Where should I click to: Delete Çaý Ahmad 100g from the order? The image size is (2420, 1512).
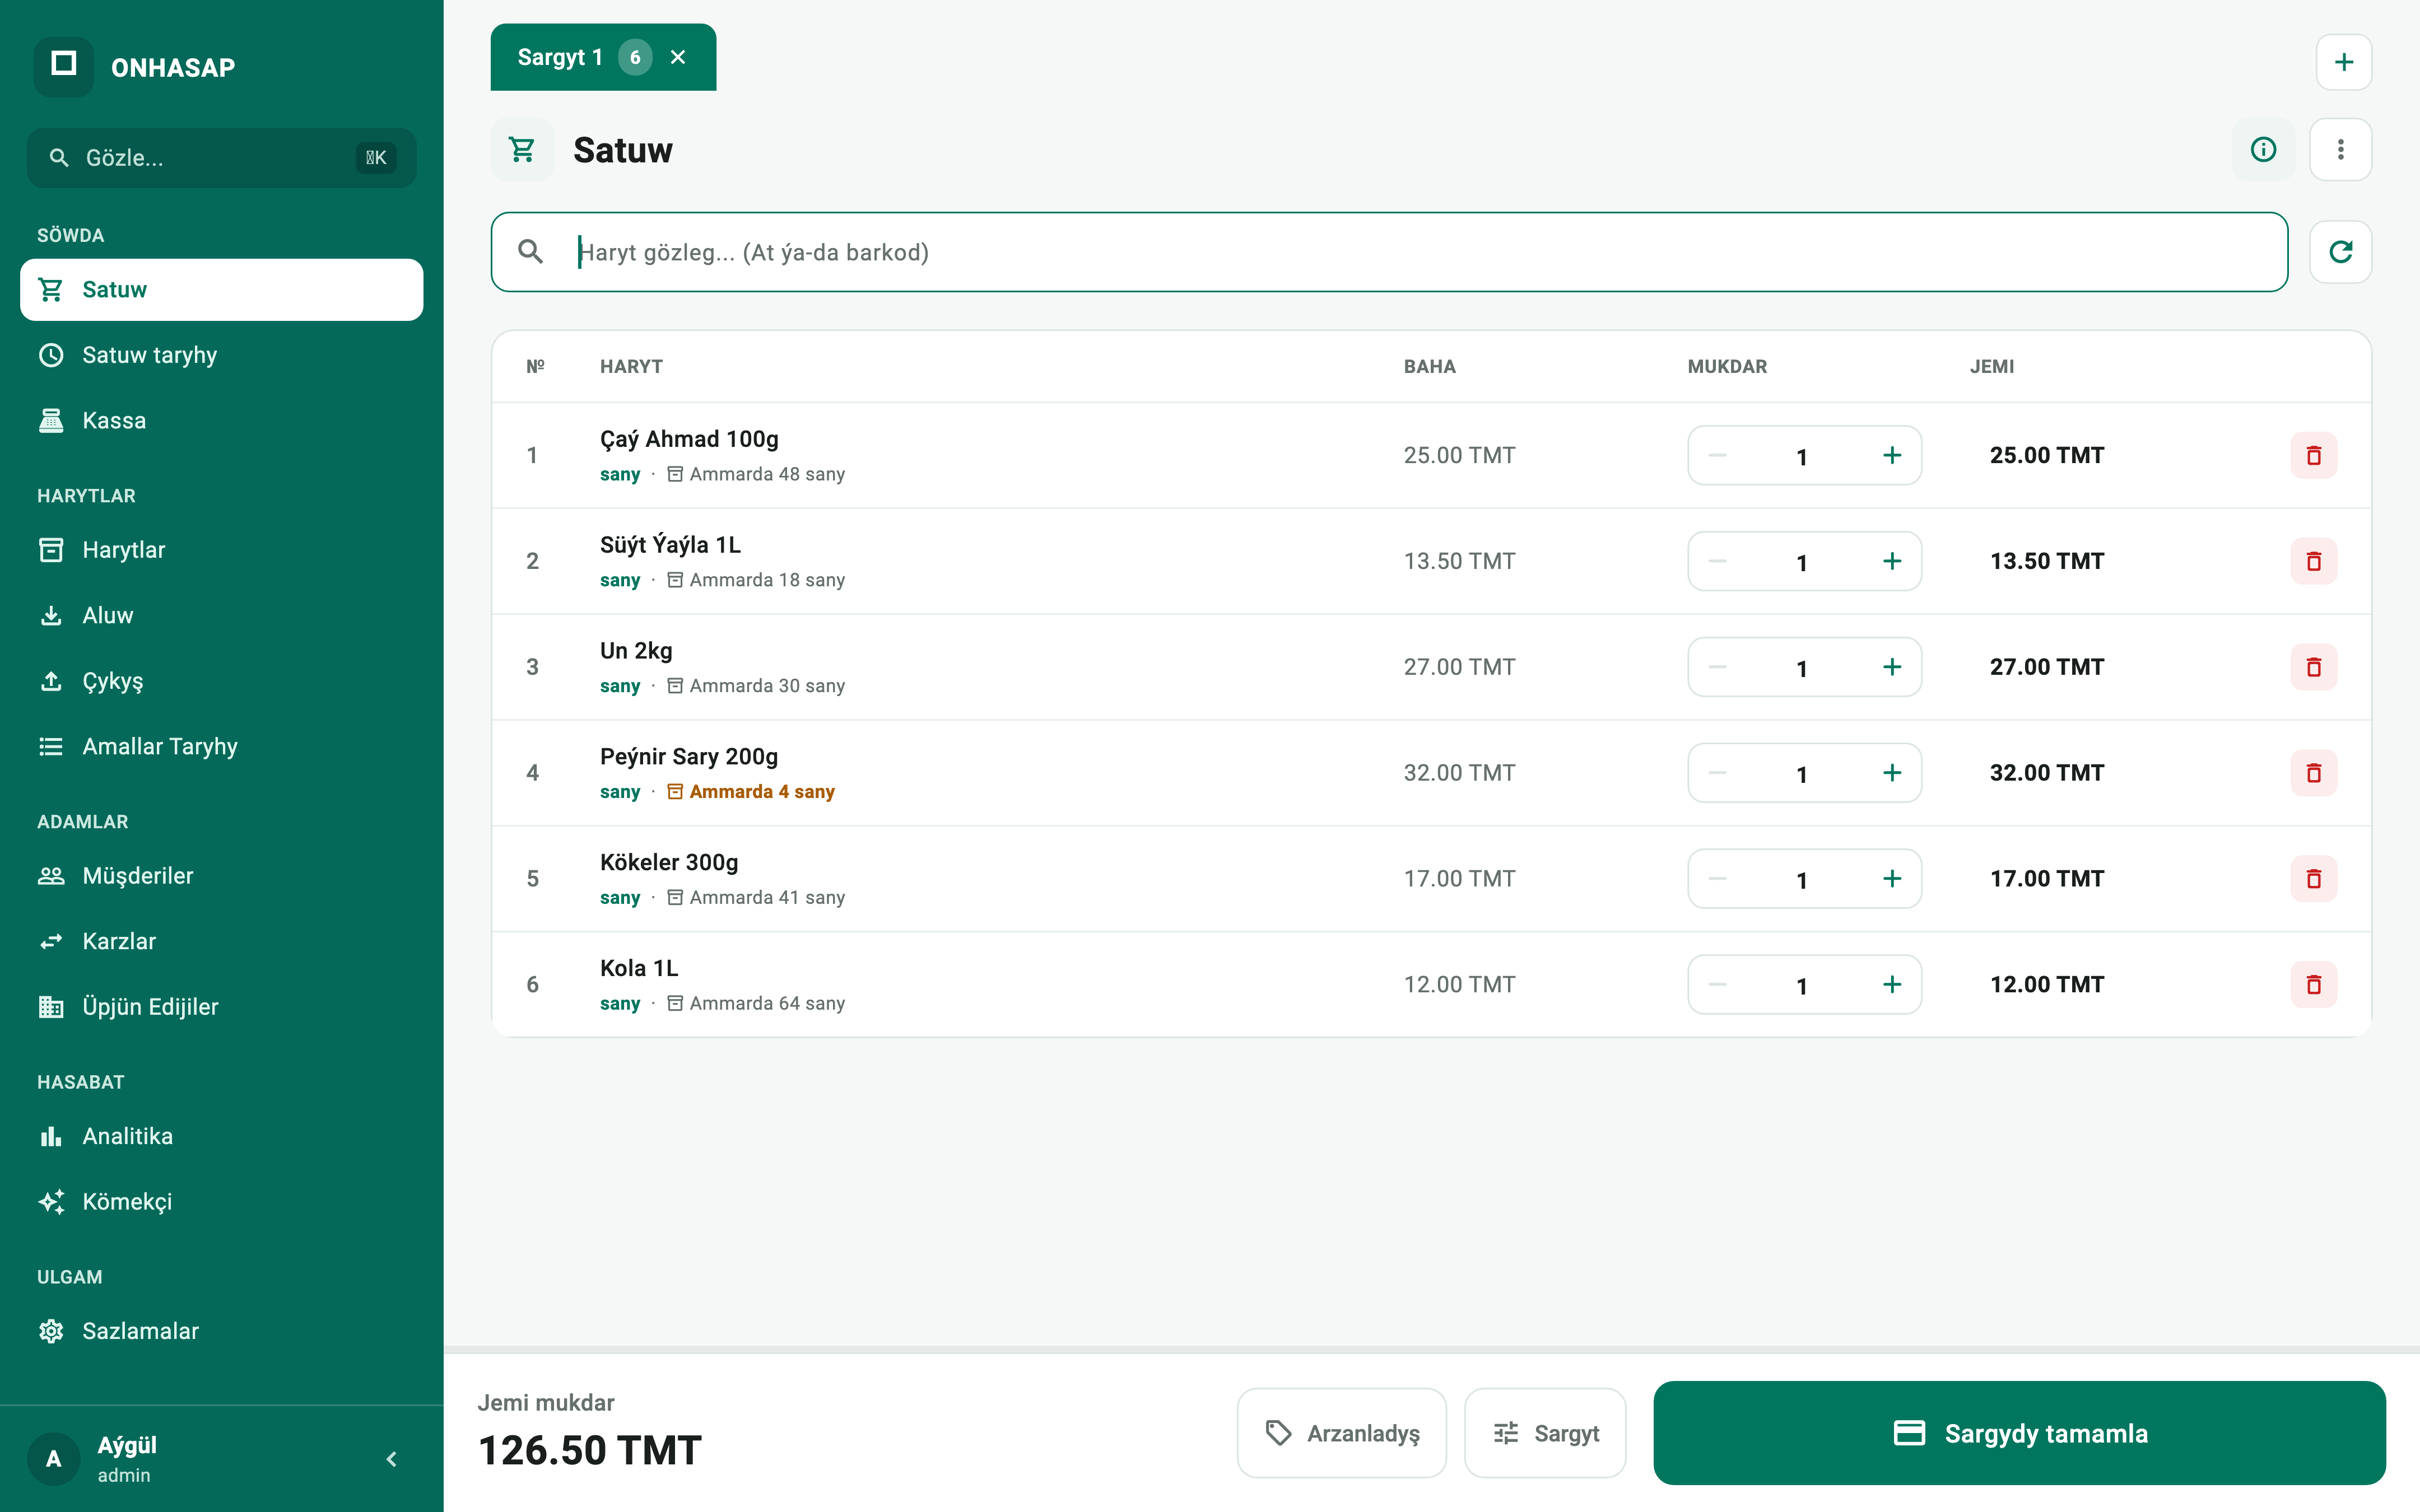click(x=2313, y=455)
